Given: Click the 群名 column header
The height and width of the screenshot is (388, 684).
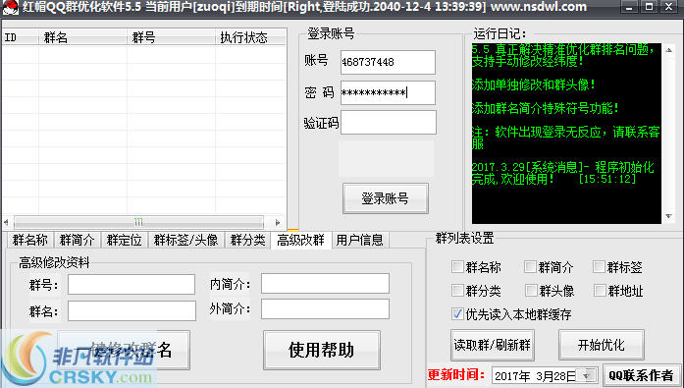Looking at the screenshot, I should pyautogui.click(x=82, y=37).
